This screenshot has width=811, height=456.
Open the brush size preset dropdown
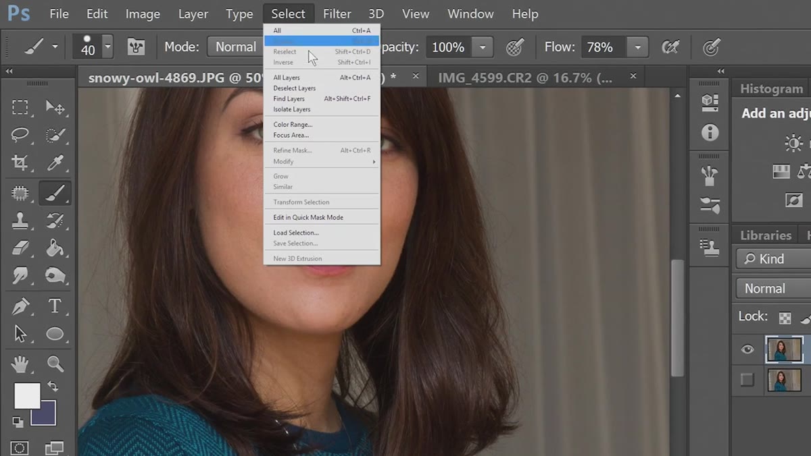point(108,47)
